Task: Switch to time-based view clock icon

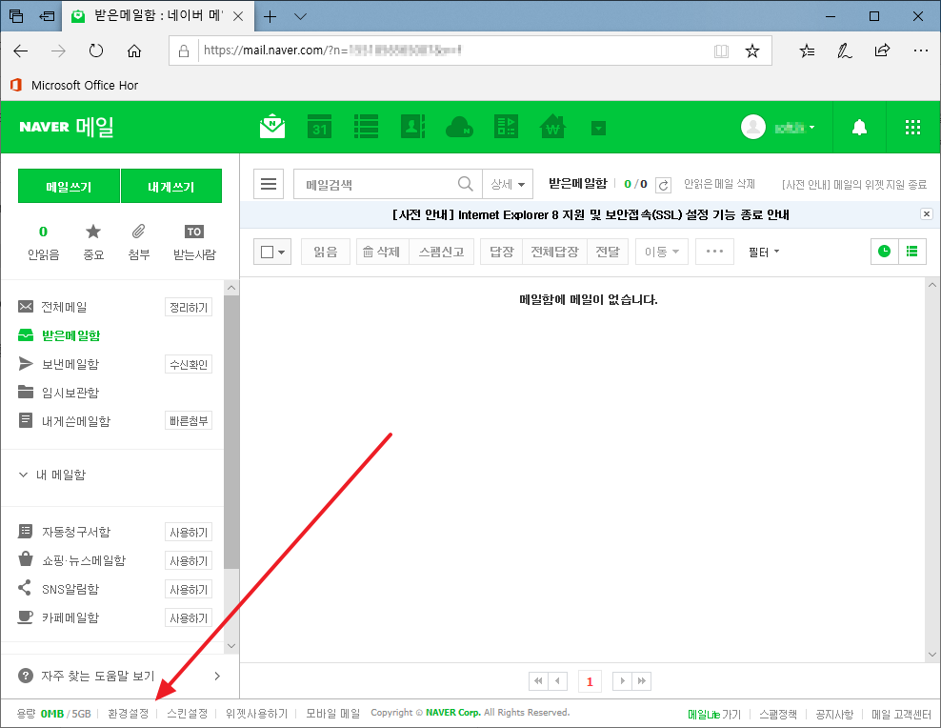Action: (884, 252)
